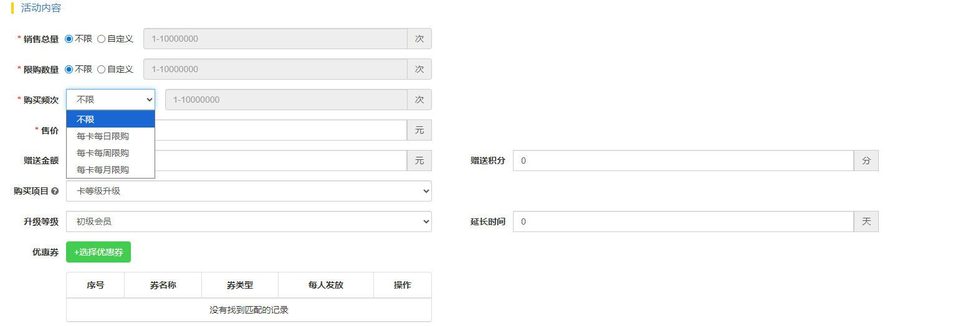This screenshot has width=953, height=326.
Task: Select 不限 radio for 销售总量
Action: (x=69, y=39)
